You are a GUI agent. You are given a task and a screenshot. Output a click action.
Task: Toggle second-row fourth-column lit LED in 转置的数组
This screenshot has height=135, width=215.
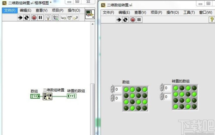point(194,94)
